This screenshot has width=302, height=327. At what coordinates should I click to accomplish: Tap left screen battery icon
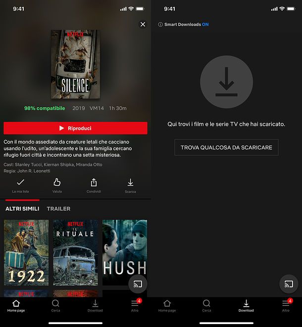tap(140, 9)
